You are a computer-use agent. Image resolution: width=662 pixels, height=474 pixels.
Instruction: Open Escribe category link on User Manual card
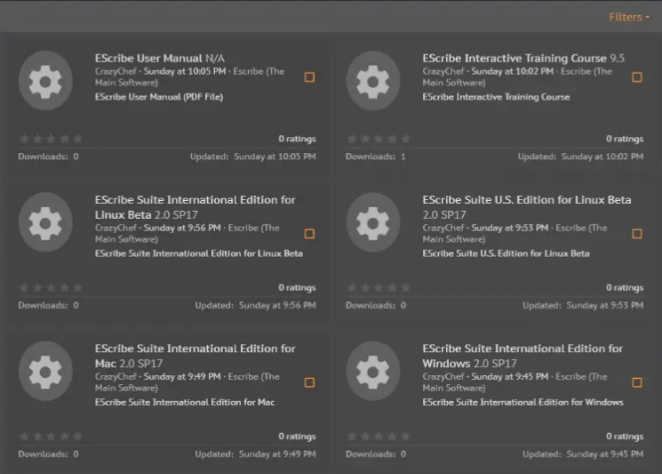189,76
